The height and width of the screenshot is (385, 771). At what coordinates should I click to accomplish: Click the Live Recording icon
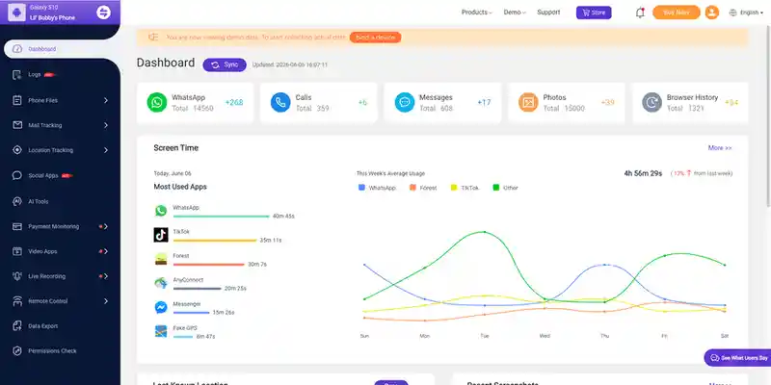tap(17, 276)
